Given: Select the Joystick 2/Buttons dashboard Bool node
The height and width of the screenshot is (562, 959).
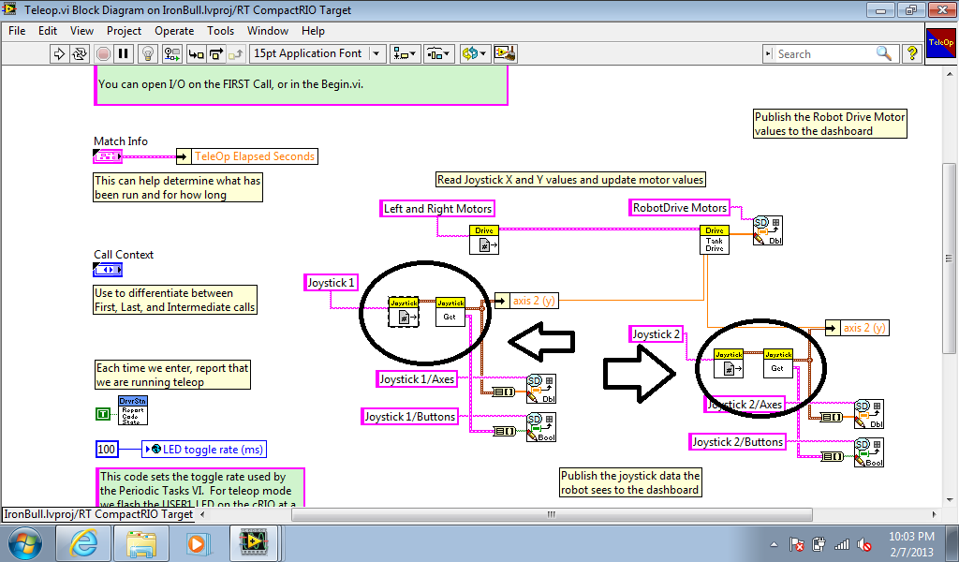Looking at the screenshot, I should (869, 452).
